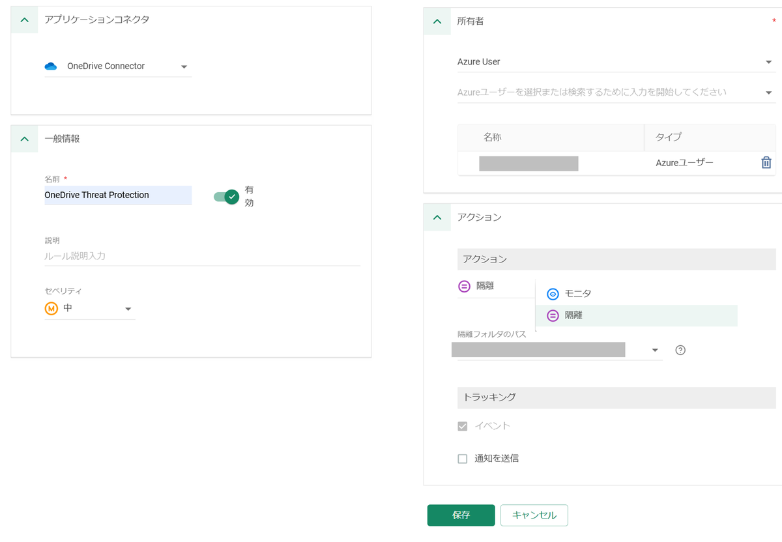
Task: Open the Azure User owner type dropdown
Action: point(616,62)
